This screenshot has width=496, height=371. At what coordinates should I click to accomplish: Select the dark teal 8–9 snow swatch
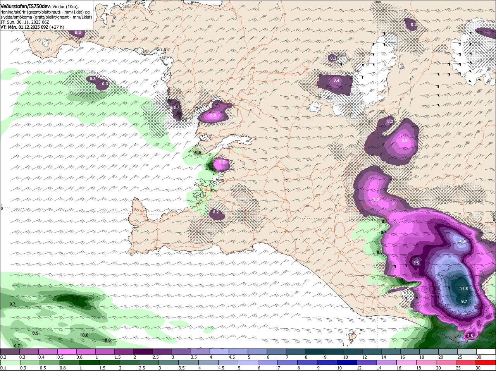point(315,351)
